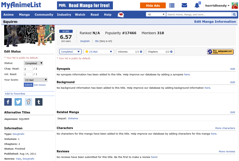239x161 pixels.
Task: Open the list icon in header
Action: tap(172, 6)
